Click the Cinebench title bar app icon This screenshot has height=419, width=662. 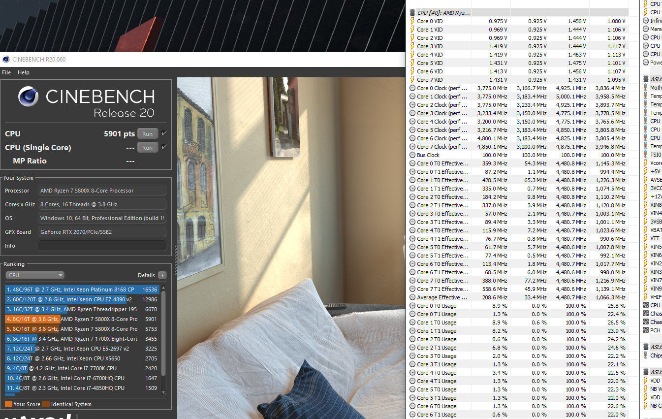pyautogui.click(x=6, y=60)
